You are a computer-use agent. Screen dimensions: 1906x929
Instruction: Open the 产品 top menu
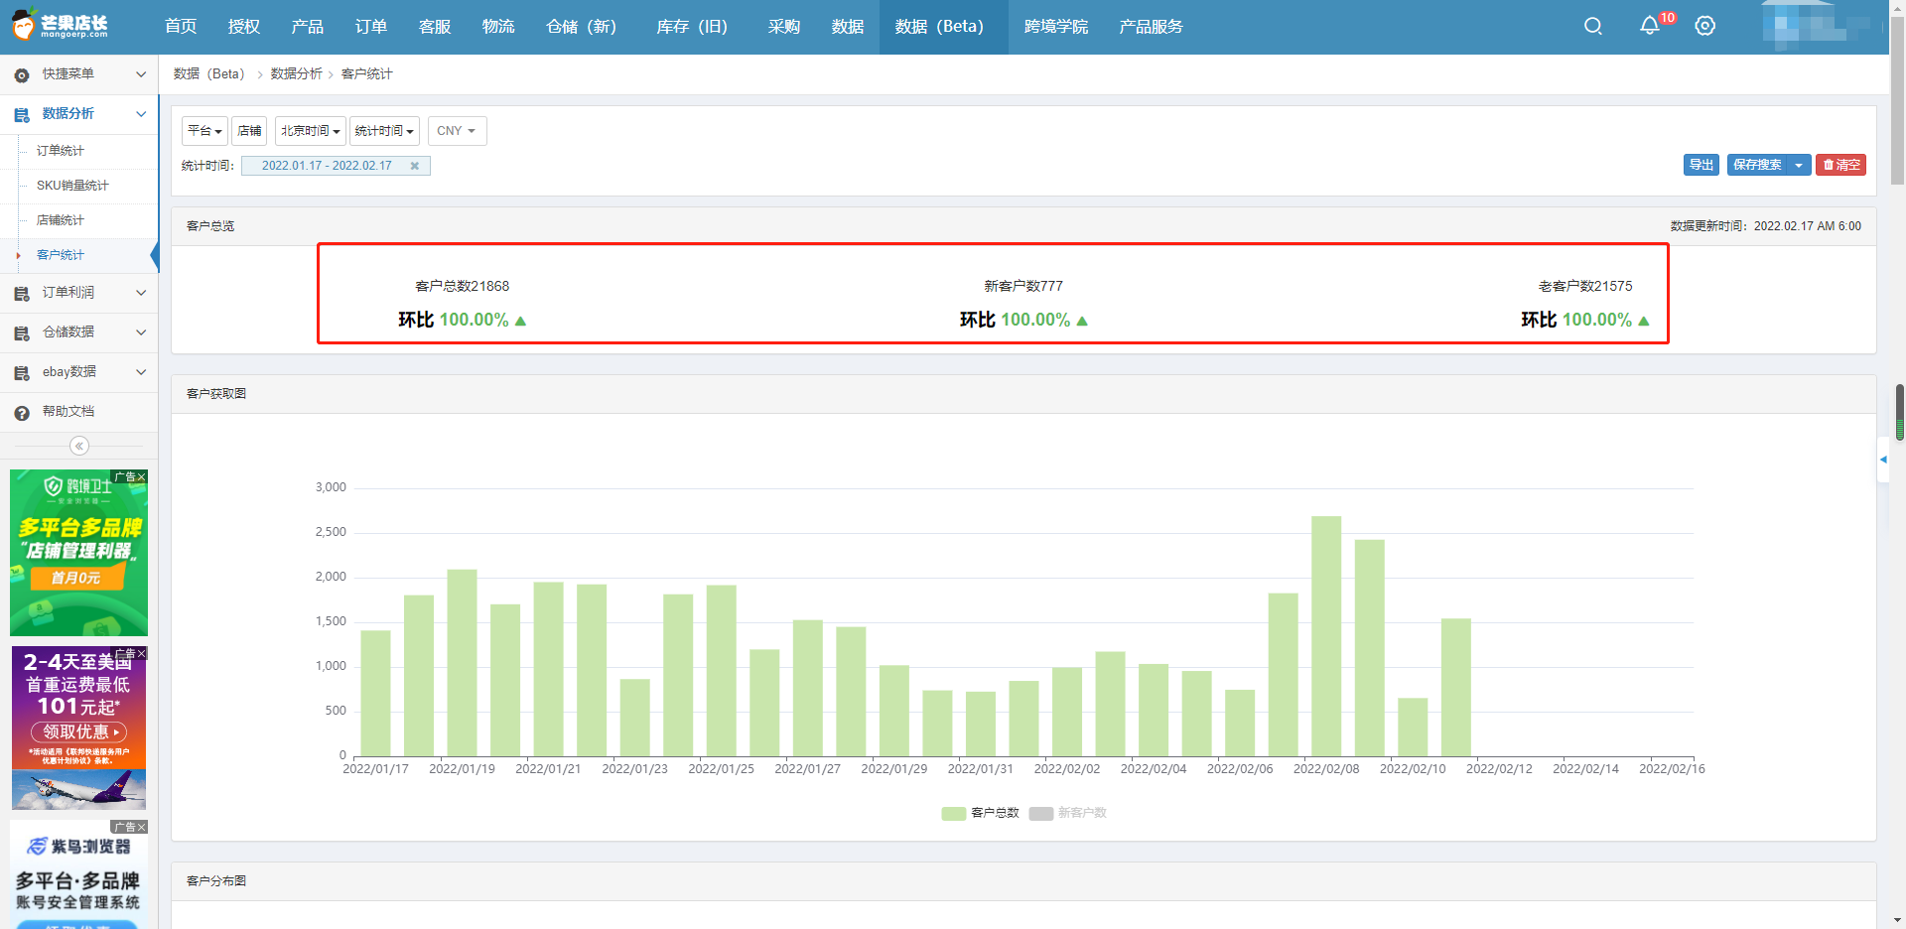[x=308, y=27]
